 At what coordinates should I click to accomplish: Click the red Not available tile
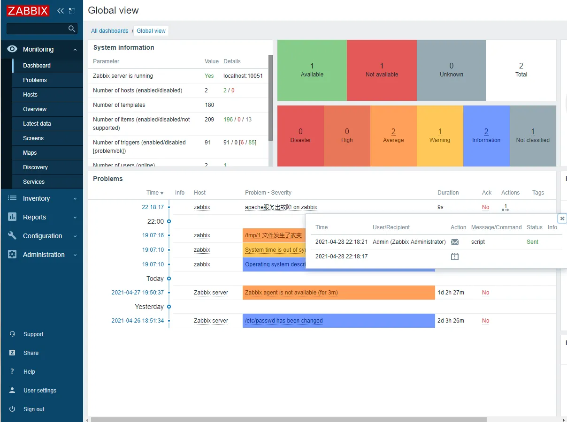point(382,70)
